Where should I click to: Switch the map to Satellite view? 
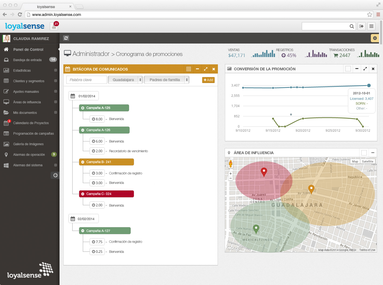coord(367,161)
